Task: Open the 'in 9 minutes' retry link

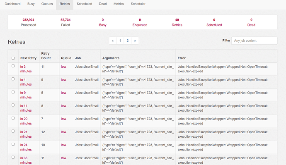Action: (26, 95)
